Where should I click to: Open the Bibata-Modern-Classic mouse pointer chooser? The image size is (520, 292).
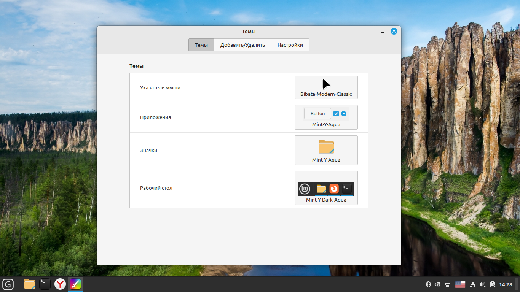[326, 87]
